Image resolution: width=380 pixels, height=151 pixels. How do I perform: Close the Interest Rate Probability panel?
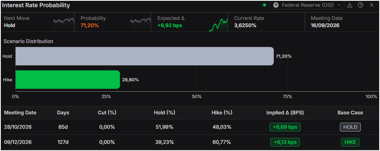tap(372, 5)
